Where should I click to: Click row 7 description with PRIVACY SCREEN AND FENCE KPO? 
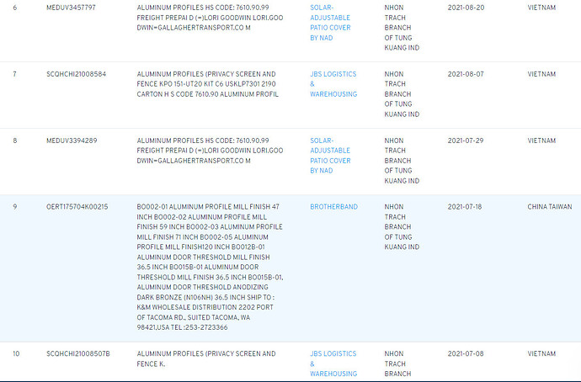point(207,84)
